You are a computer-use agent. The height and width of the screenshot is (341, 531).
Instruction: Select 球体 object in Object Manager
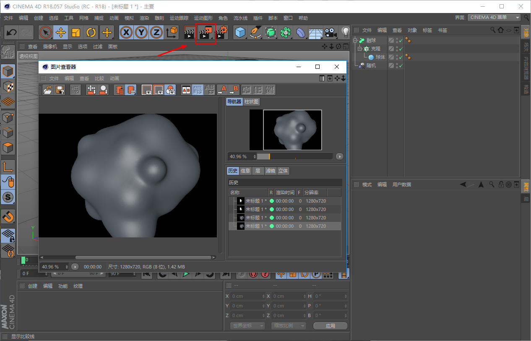380,57
